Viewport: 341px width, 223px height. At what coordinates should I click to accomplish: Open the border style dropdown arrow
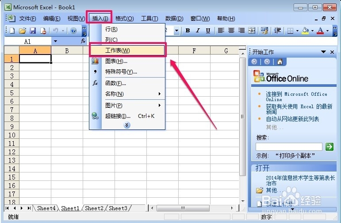(297, 31)
